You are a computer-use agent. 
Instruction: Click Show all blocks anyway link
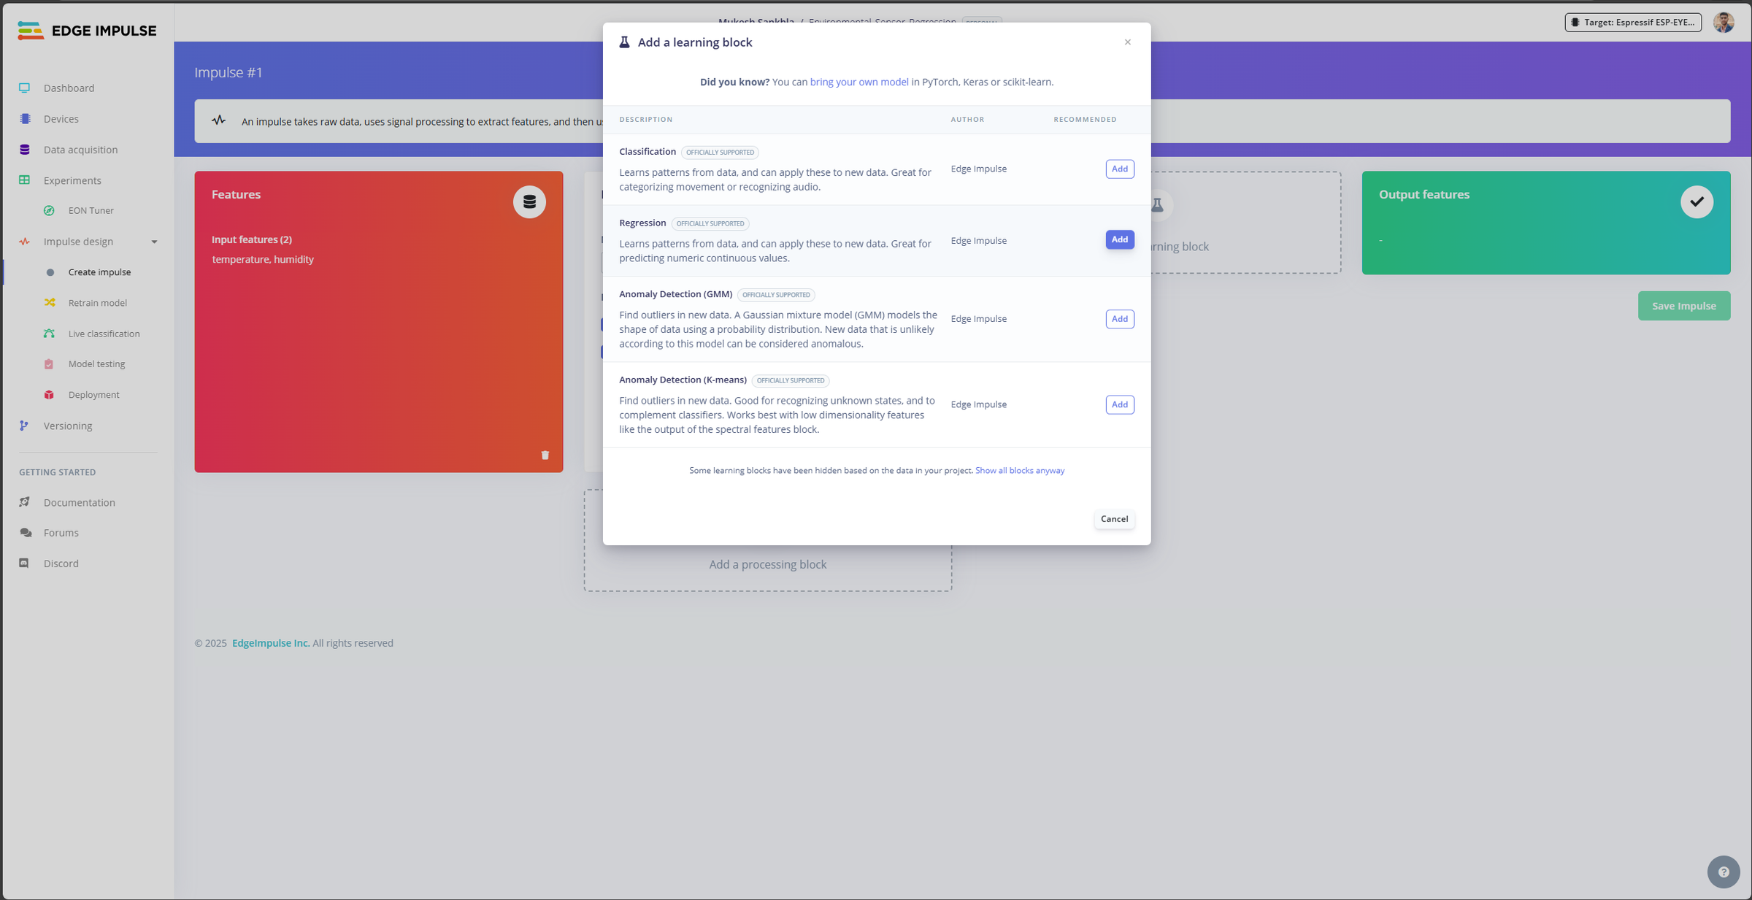pyautogui.click(x=1019, y=470)
